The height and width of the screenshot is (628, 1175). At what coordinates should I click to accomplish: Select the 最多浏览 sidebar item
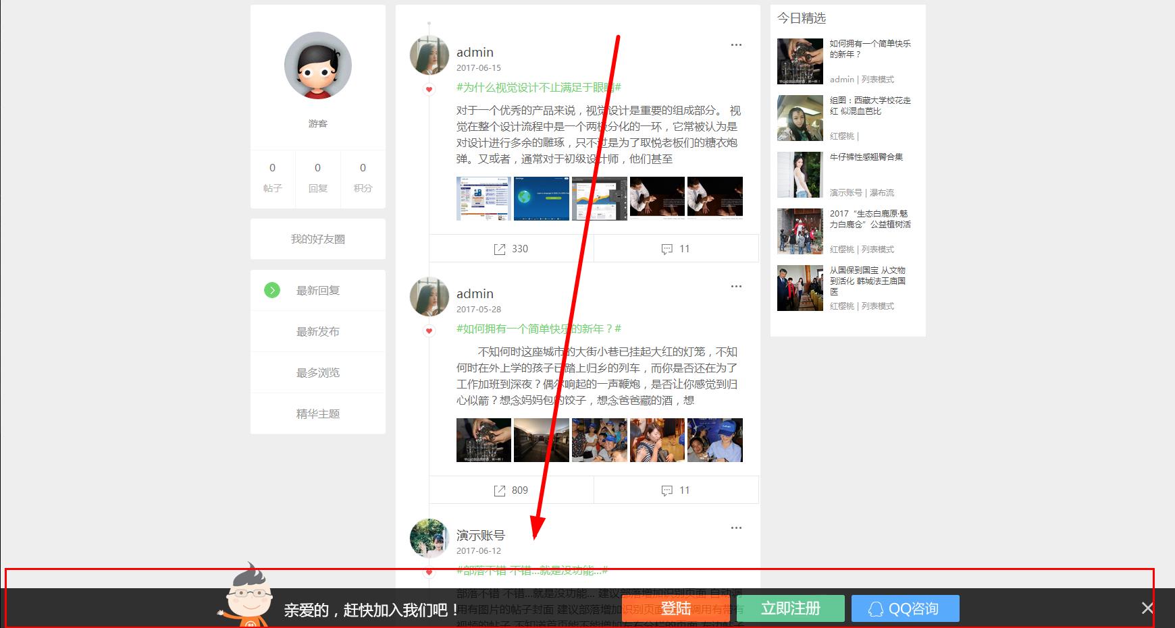tap(318, 373)
